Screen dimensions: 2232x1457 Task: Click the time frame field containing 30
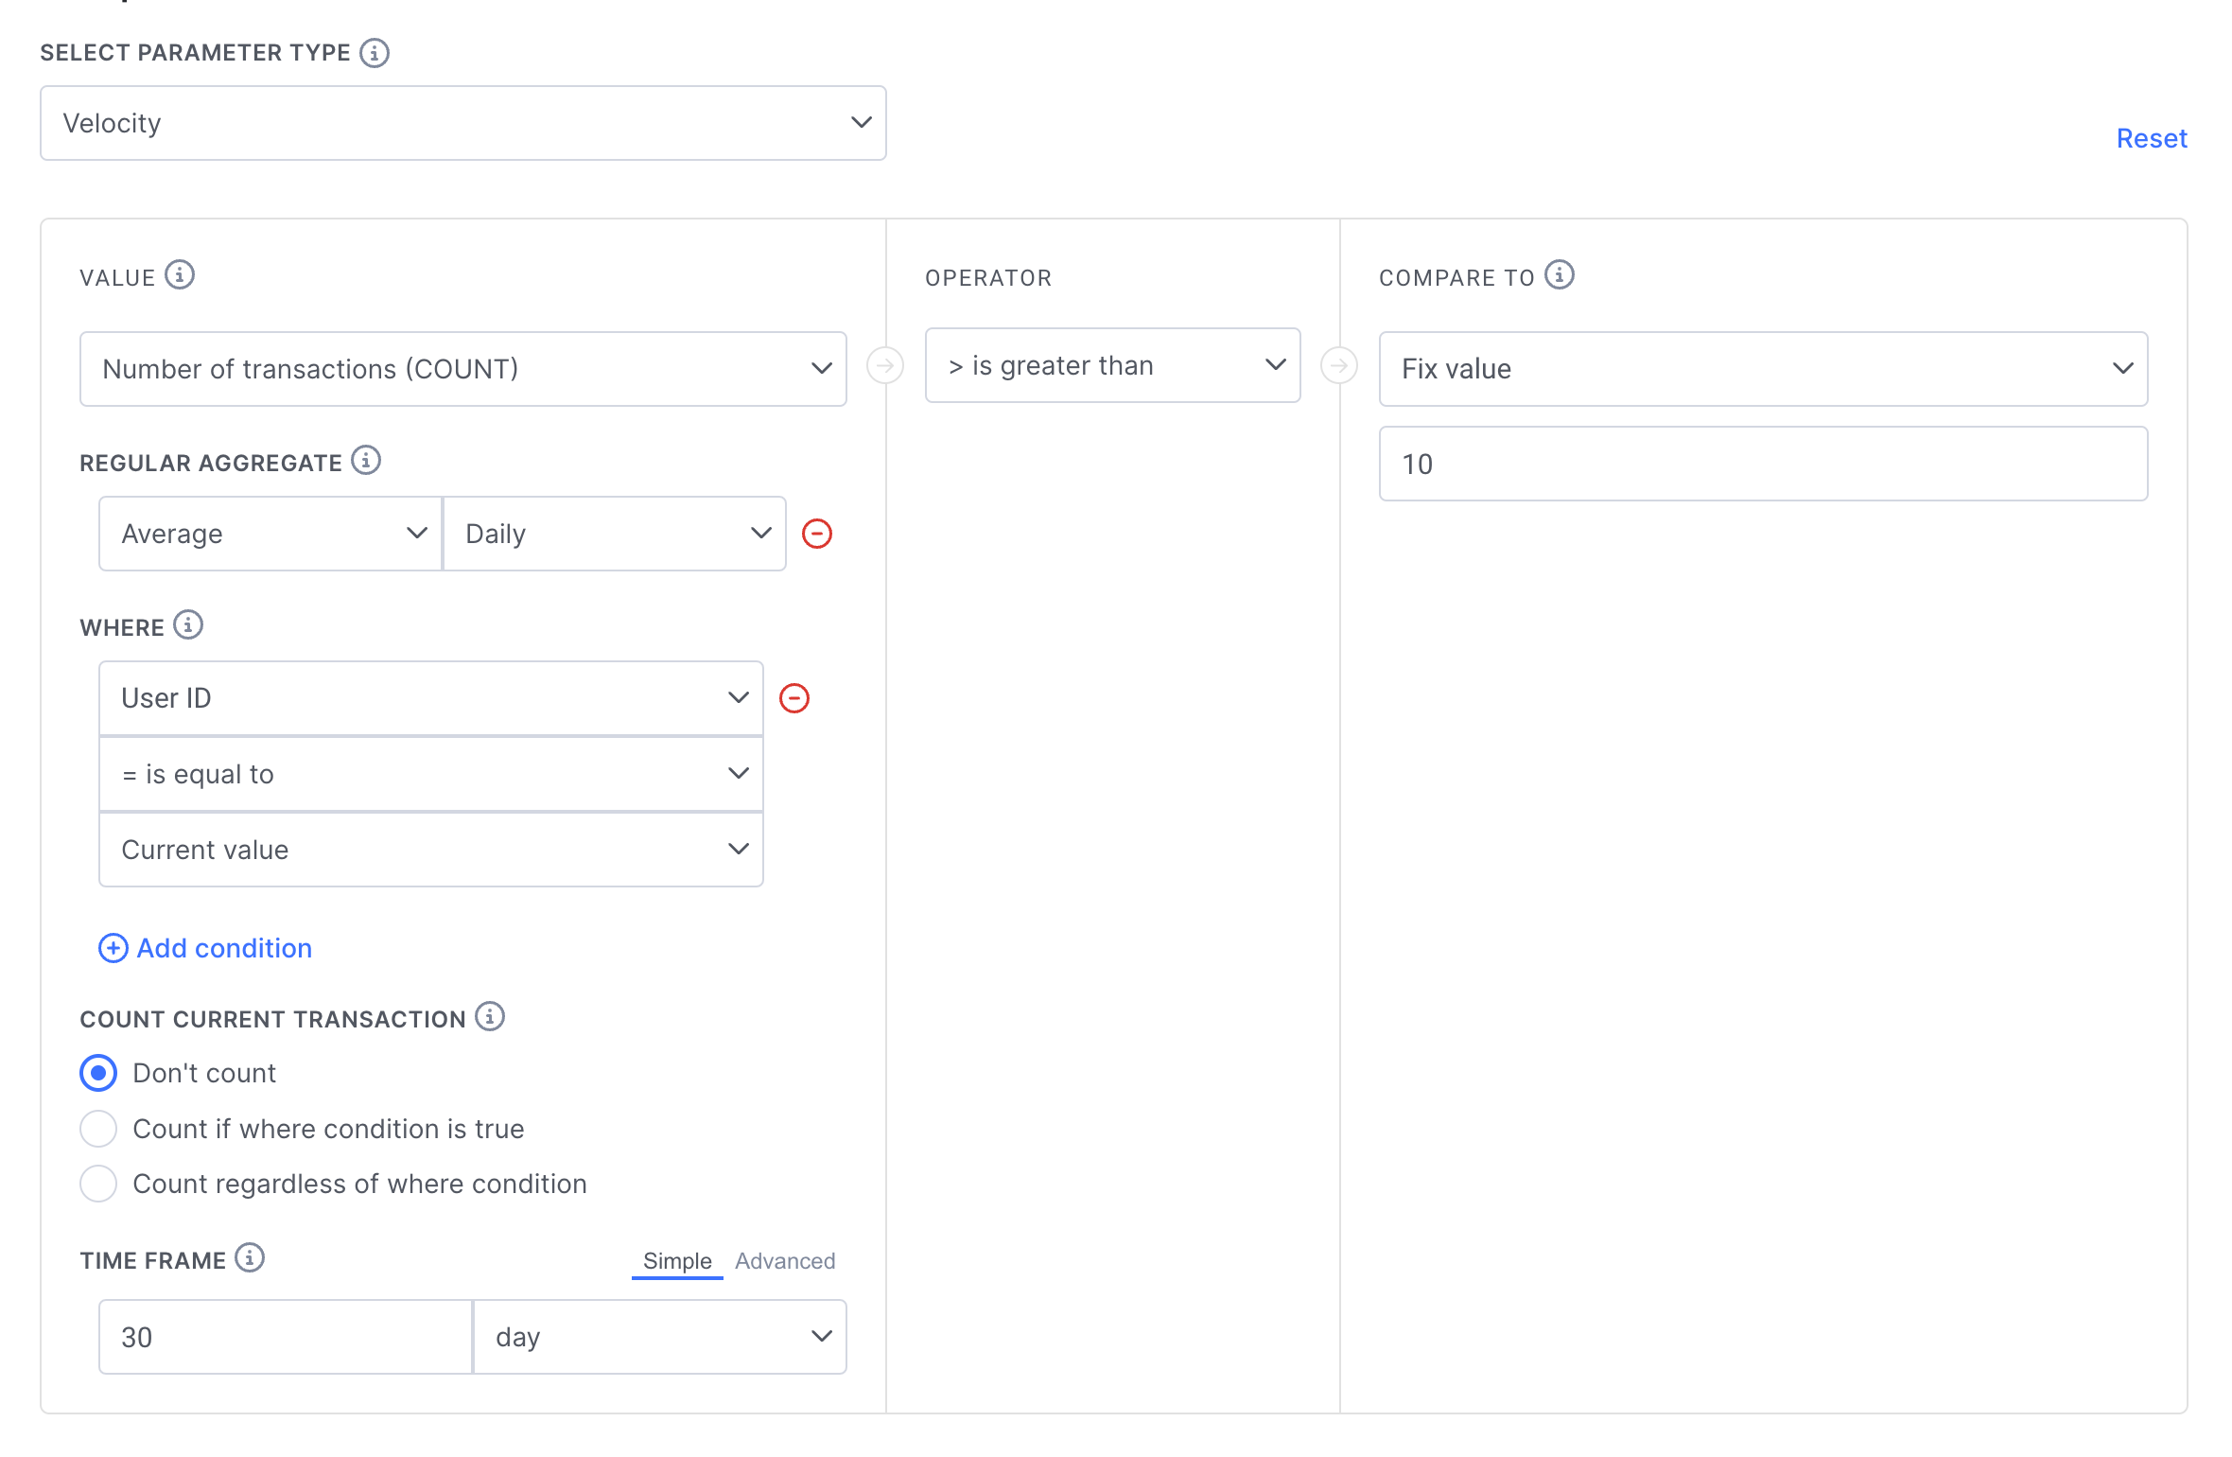pyautogui.click(x=286, y=1337)
